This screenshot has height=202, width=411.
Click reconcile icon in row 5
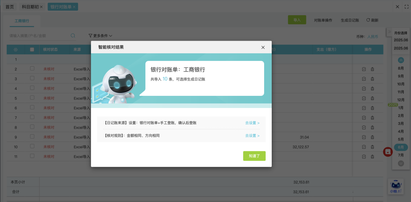(364, 98)
